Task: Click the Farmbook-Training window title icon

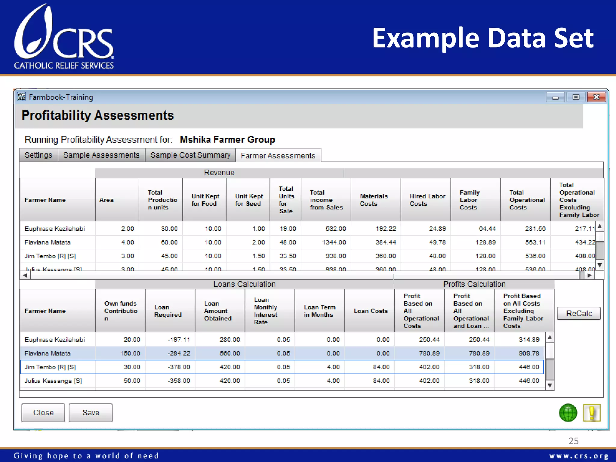Action: [x=21, y=97]
